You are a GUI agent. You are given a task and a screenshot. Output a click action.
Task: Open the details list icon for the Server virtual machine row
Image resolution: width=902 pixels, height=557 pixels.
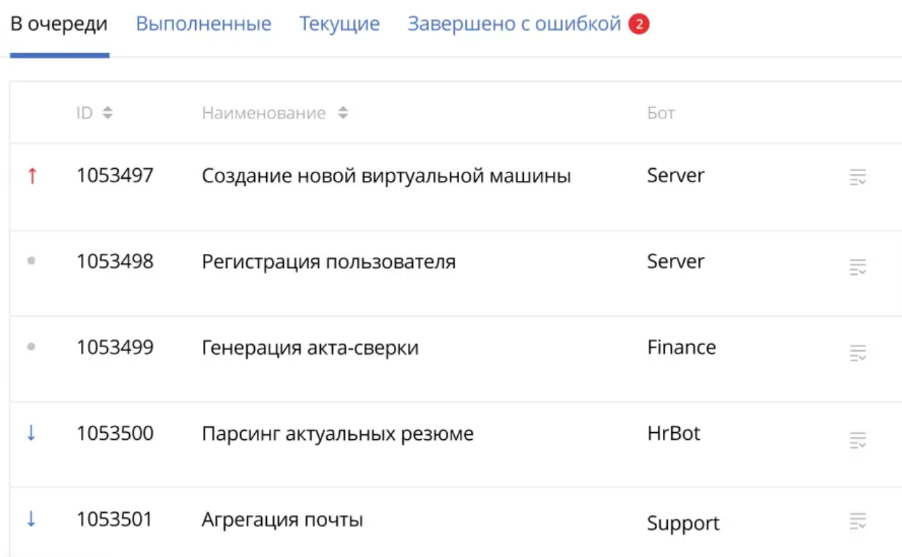[858, 177]
